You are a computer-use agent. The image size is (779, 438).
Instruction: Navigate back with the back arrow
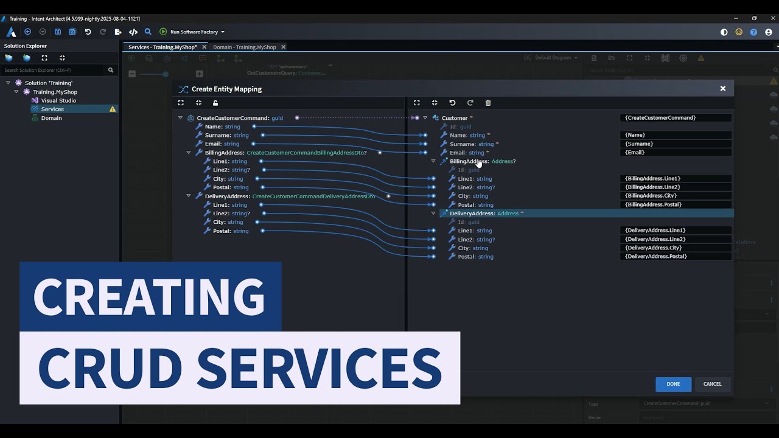click(28, 32)
